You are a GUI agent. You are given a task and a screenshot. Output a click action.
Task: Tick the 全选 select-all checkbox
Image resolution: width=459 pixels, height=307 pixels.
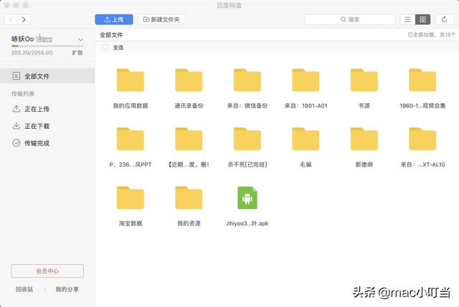105,47
